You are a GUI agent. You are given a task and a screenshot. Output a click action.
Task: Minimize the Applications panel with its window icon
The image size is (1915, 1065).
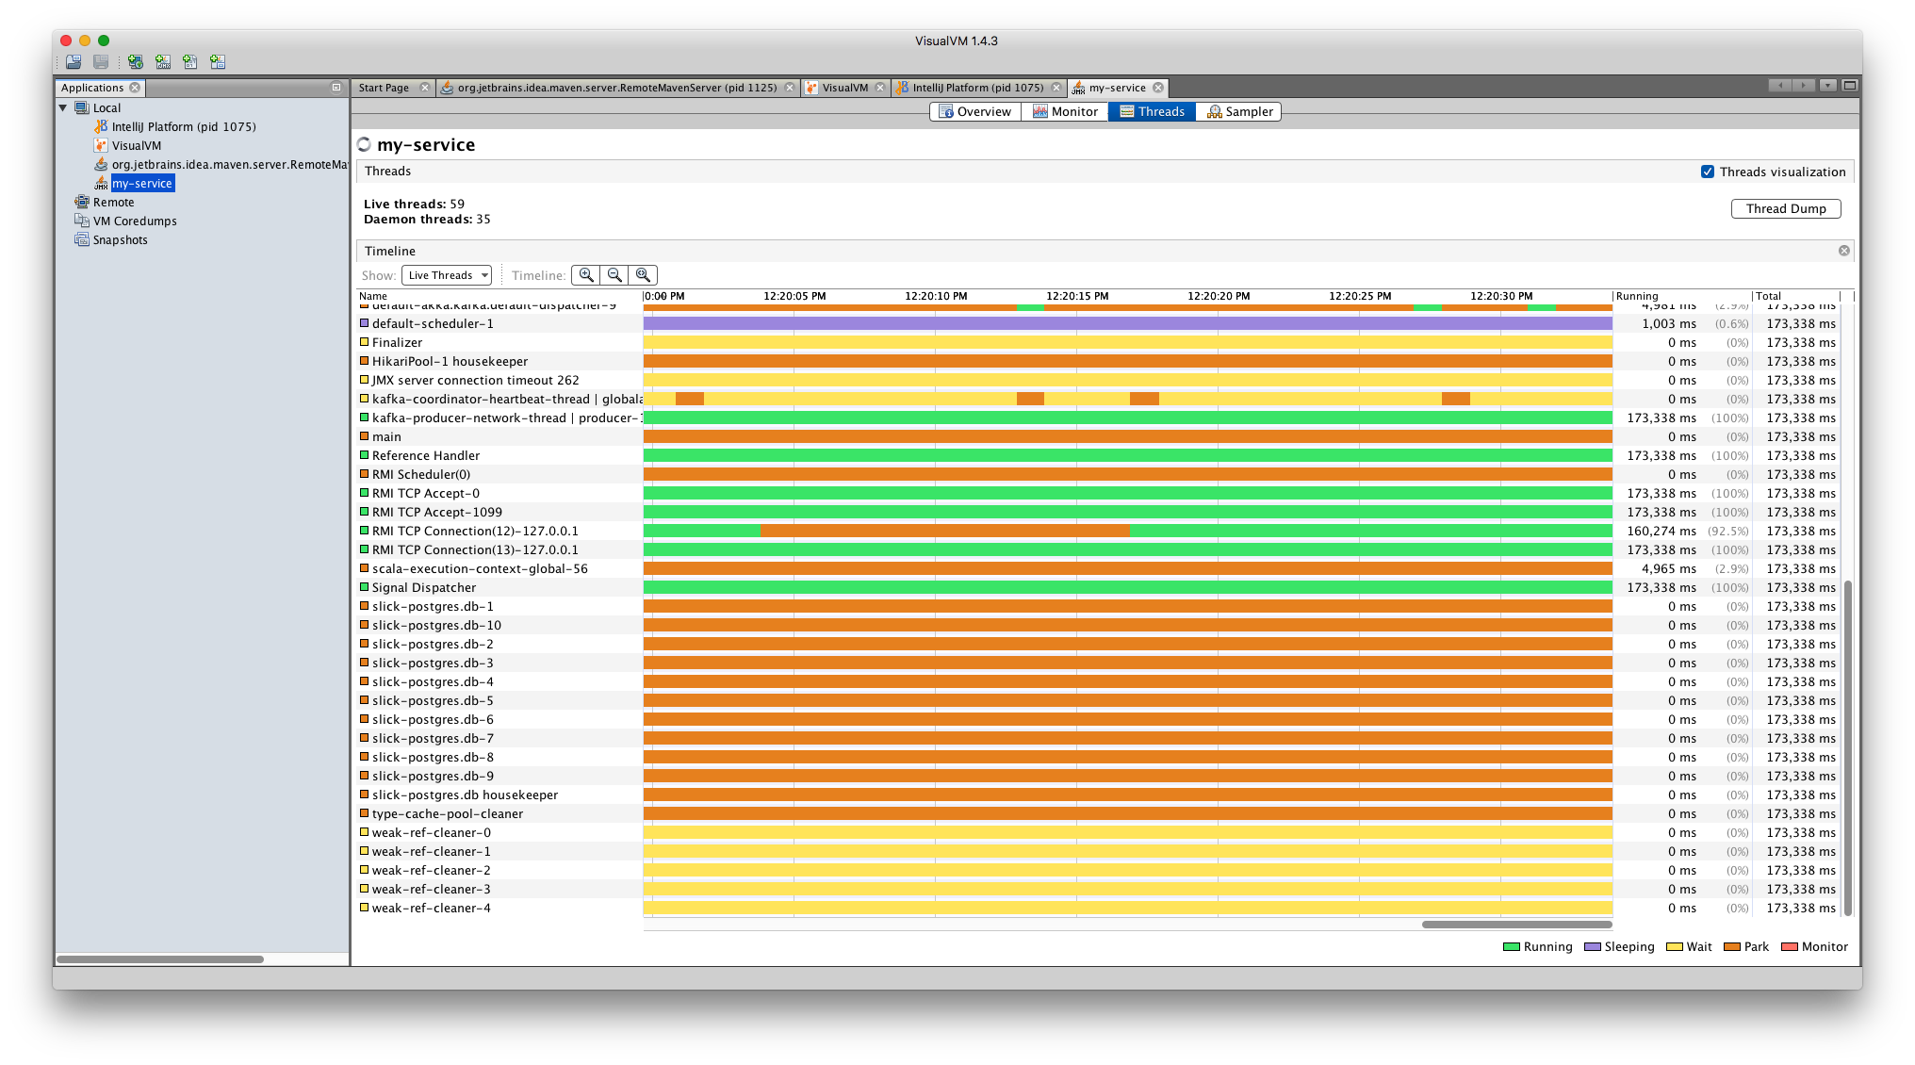[x=336, y=88]
